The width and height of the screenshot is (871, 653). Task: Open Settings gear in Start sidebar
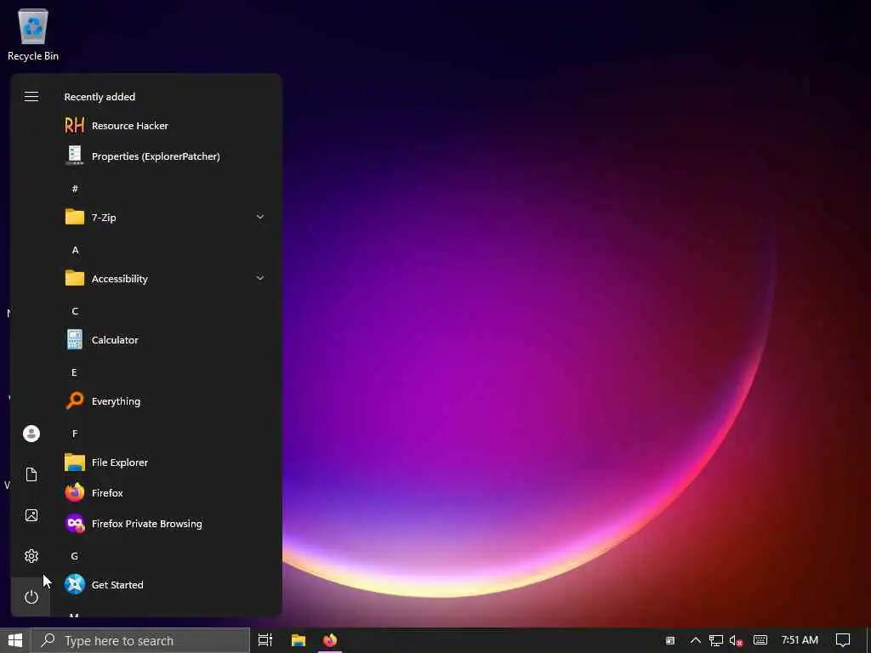tap(31, 556)
